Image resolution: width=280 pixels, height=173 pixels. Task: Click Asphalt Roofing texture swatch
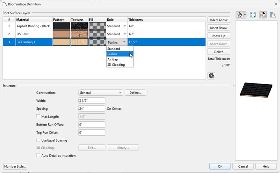(79, 26)
